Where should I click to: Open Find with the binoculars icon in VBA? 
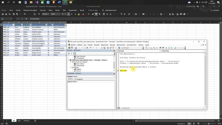click(87, 48)
